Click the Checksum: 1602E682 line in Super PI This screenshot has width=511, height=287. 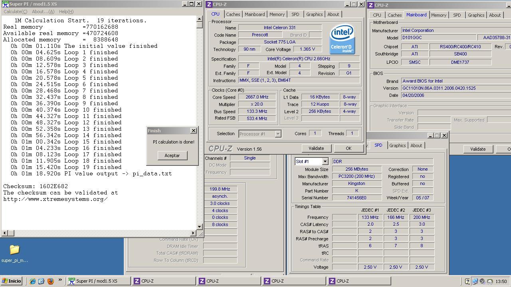coord(36,186)
